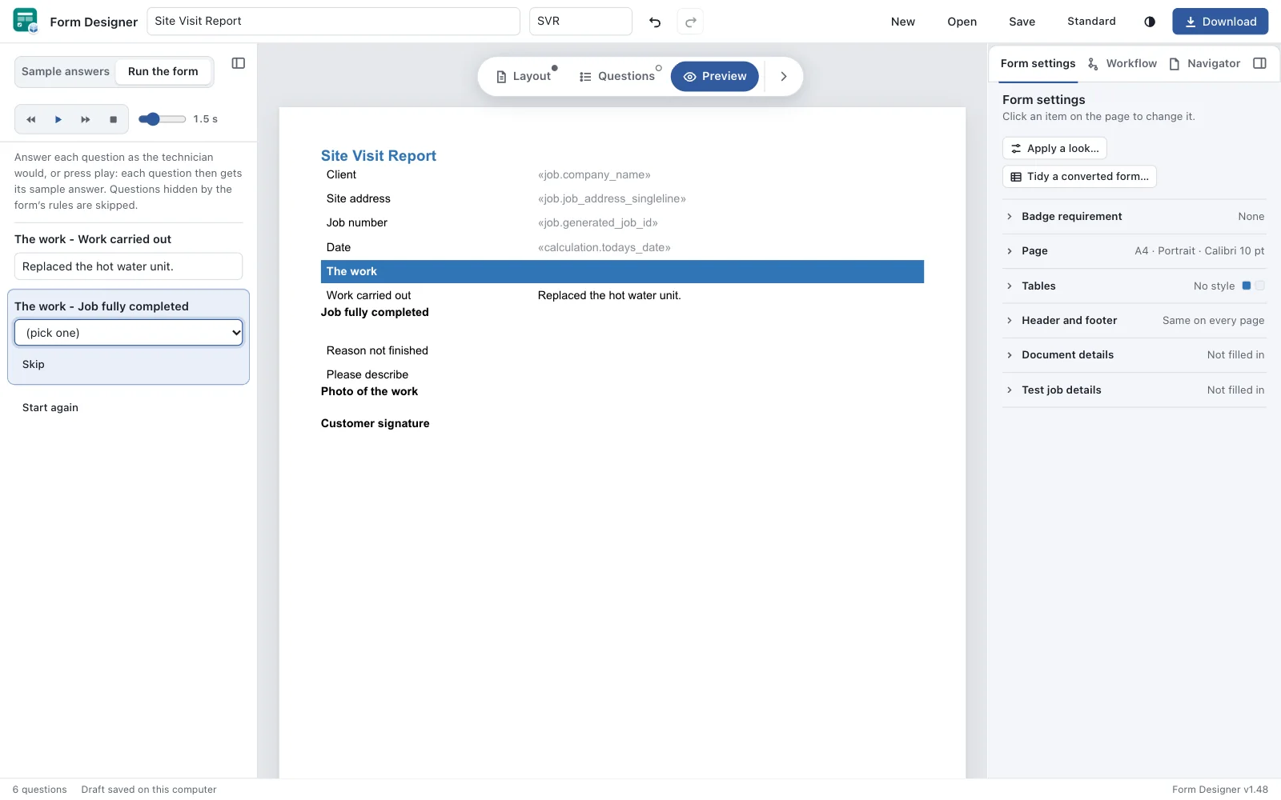This screenshot has height=800, width=1281.
Task: Open the Workflow tab
Action: click(1122, 63)
